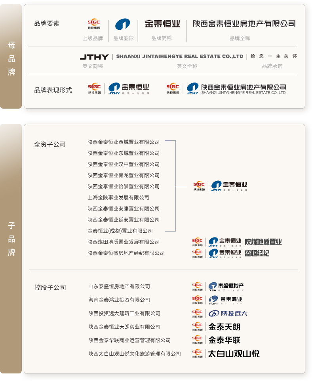Click the 全资子公司 section heading
This screenshot has height=381, width=312.
tap(50, 144)
